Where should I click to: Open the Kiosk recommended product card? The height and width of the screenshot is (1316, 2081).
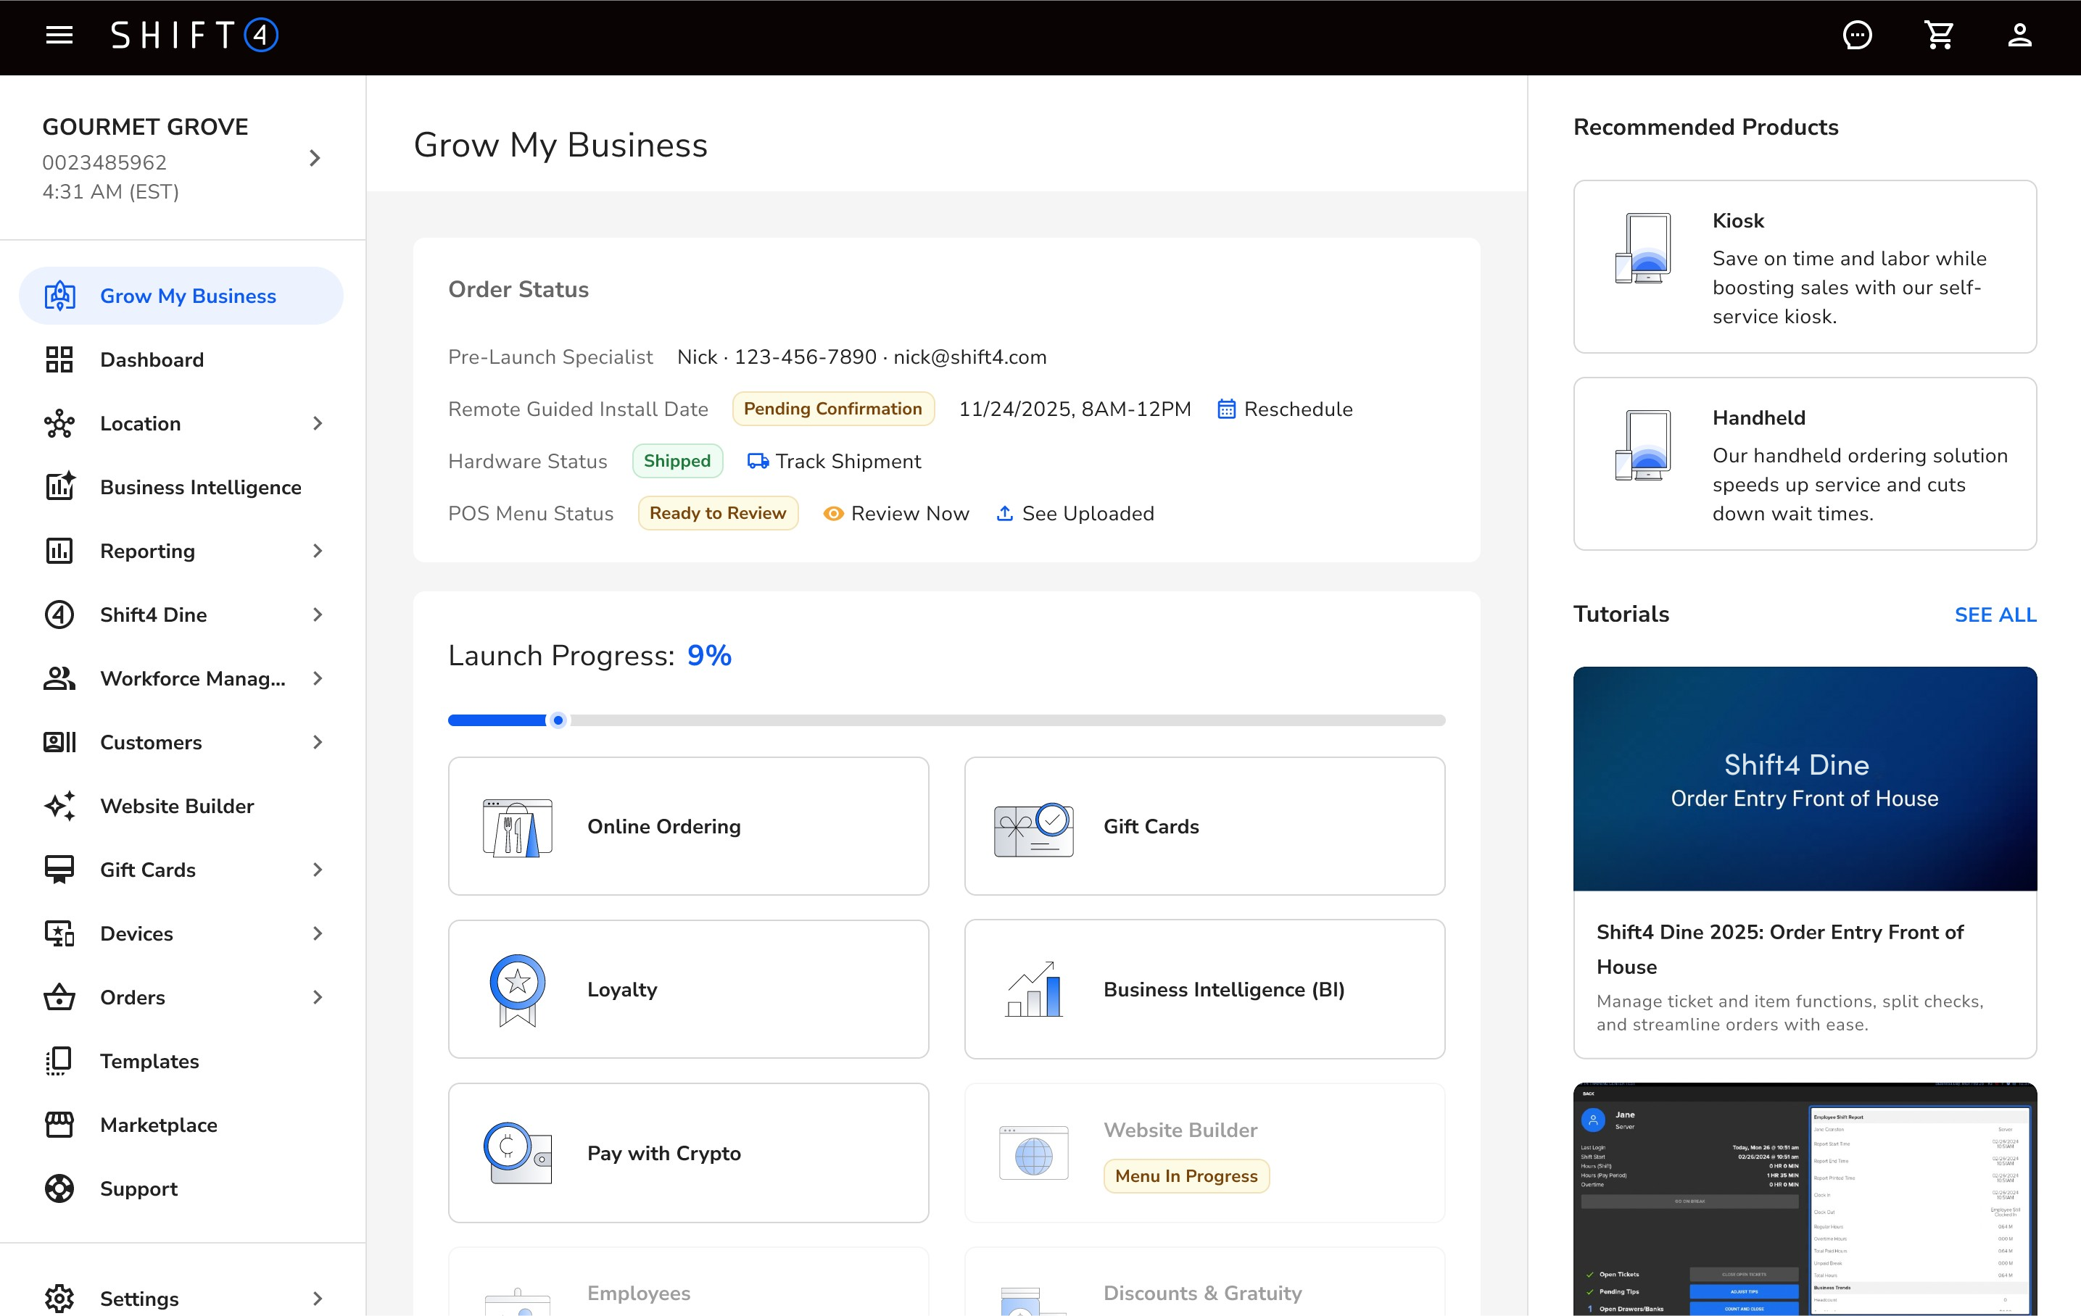click(1805, 266)
